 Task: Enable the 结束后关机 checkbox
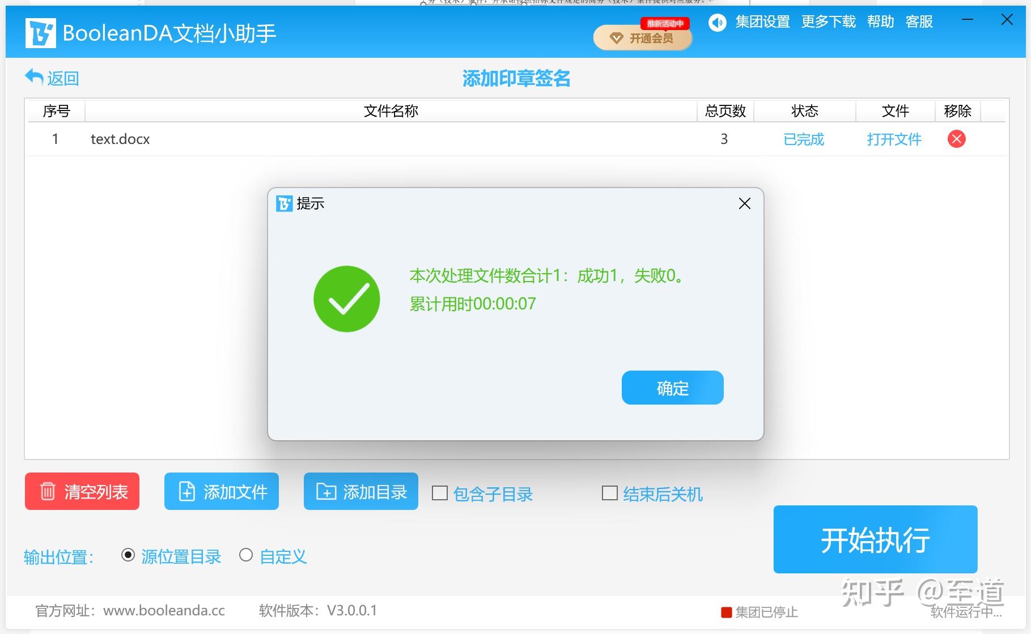coord(609,493)
